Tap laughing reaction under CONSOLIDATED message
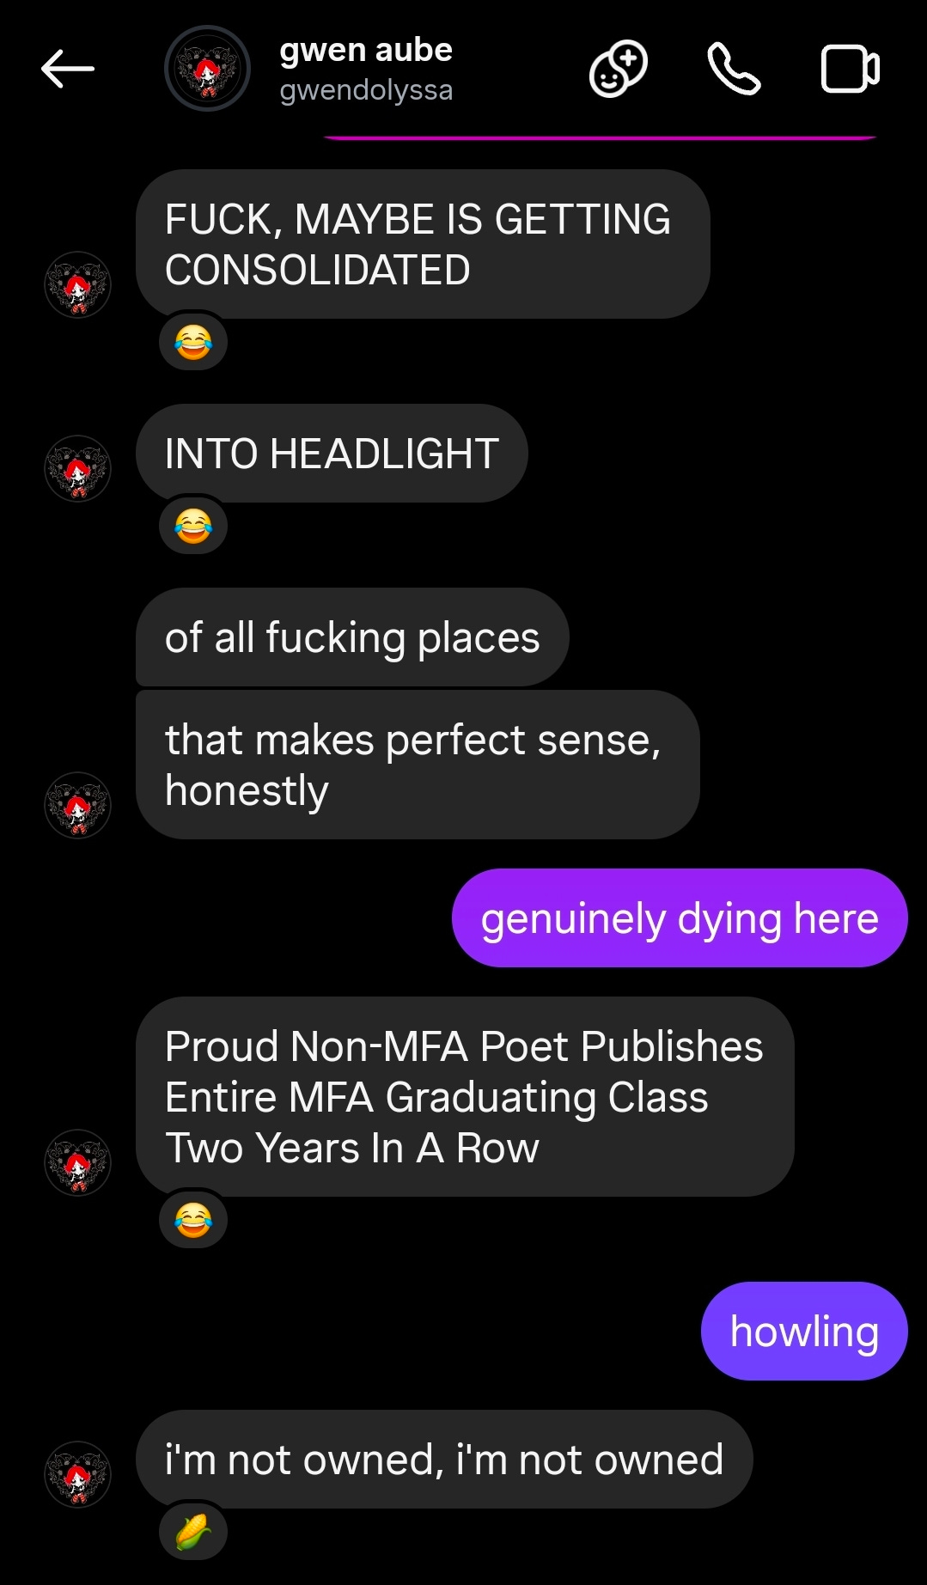 [193, 342]
